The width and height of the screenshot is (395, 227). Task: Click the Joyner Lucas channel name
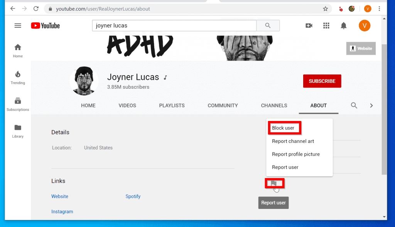(133, 77)
